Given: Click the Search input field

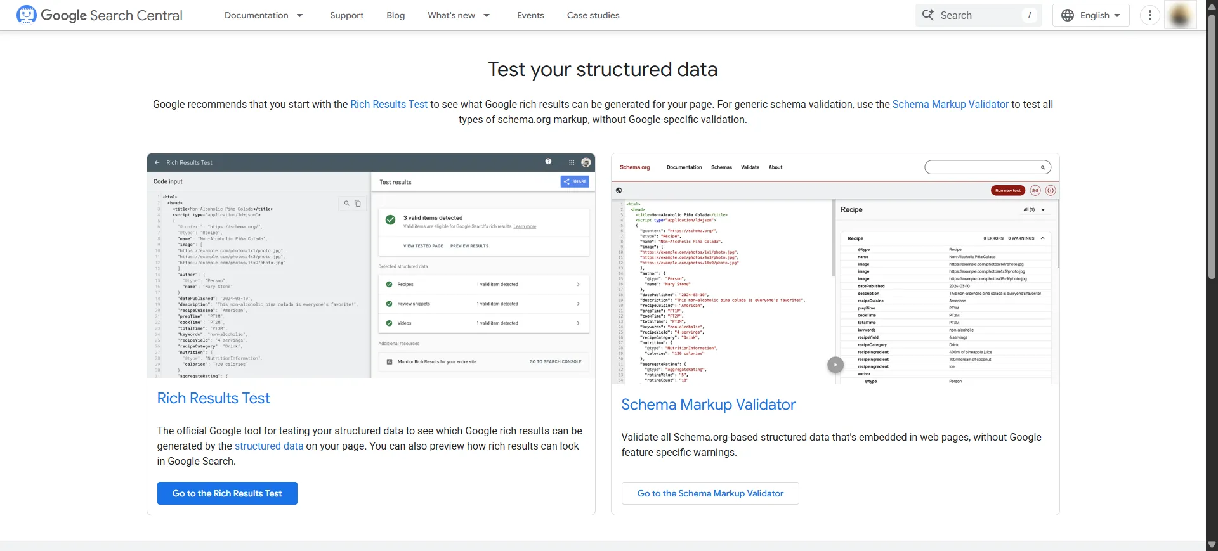Looking at the screenshot, I should [979, 15].
